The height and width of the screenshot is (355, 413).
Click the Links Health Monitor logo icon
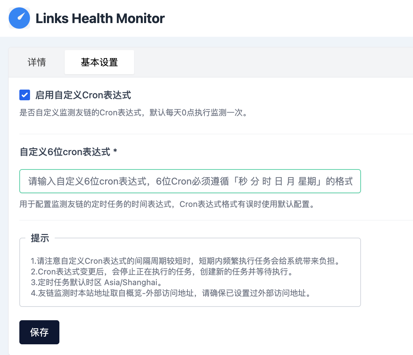coord(19,18)
